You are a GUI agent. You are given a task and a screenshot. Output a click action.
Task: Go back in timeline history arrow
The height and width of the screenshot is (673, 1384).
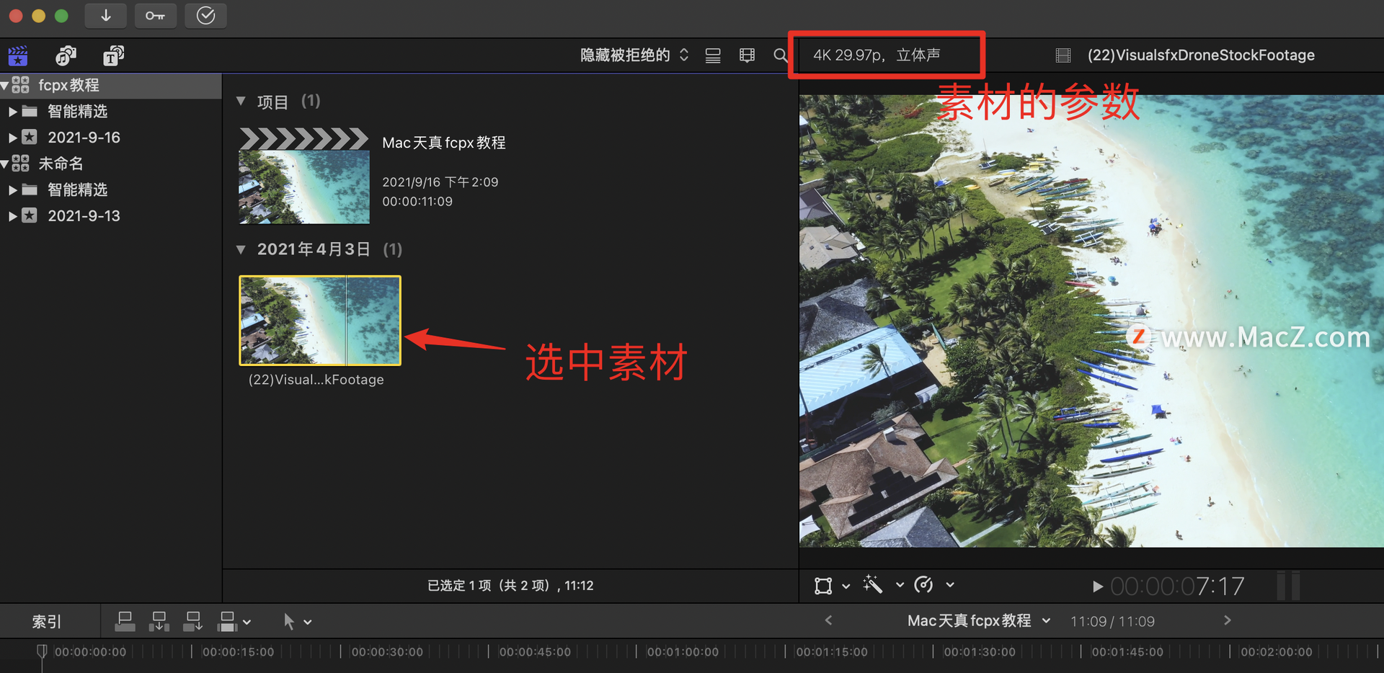click(x=828, y=620)
